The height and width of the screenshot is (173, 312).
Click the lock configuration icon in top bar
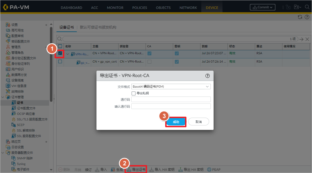pyautogui.click(x=288, y=7)
